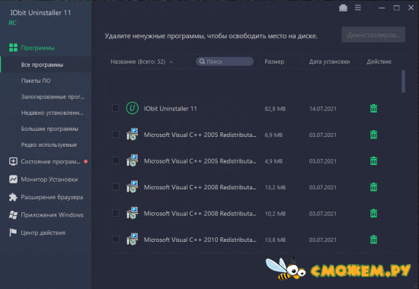
Task: Maximize the IObit Uninstaller window
Action: (397, 8)
